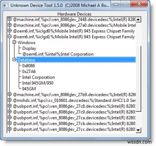Screen dimensions: 156x146
Task: Select the 0x27A6 device ID entry
Action: (29, 71)
